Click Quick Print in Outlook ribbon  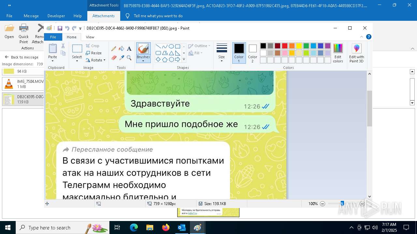[23, 34]
